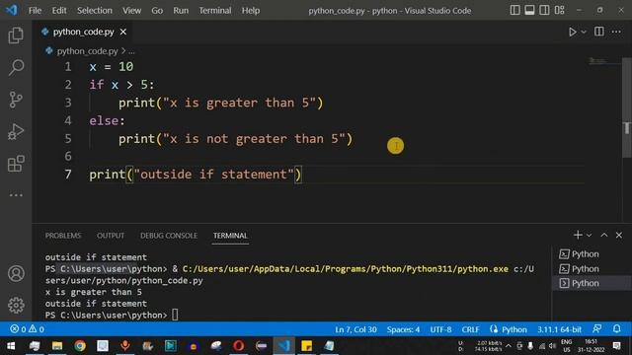Close the terminal panel
Image resolution: width=632 pixels, height=355 pixels.
619,235
